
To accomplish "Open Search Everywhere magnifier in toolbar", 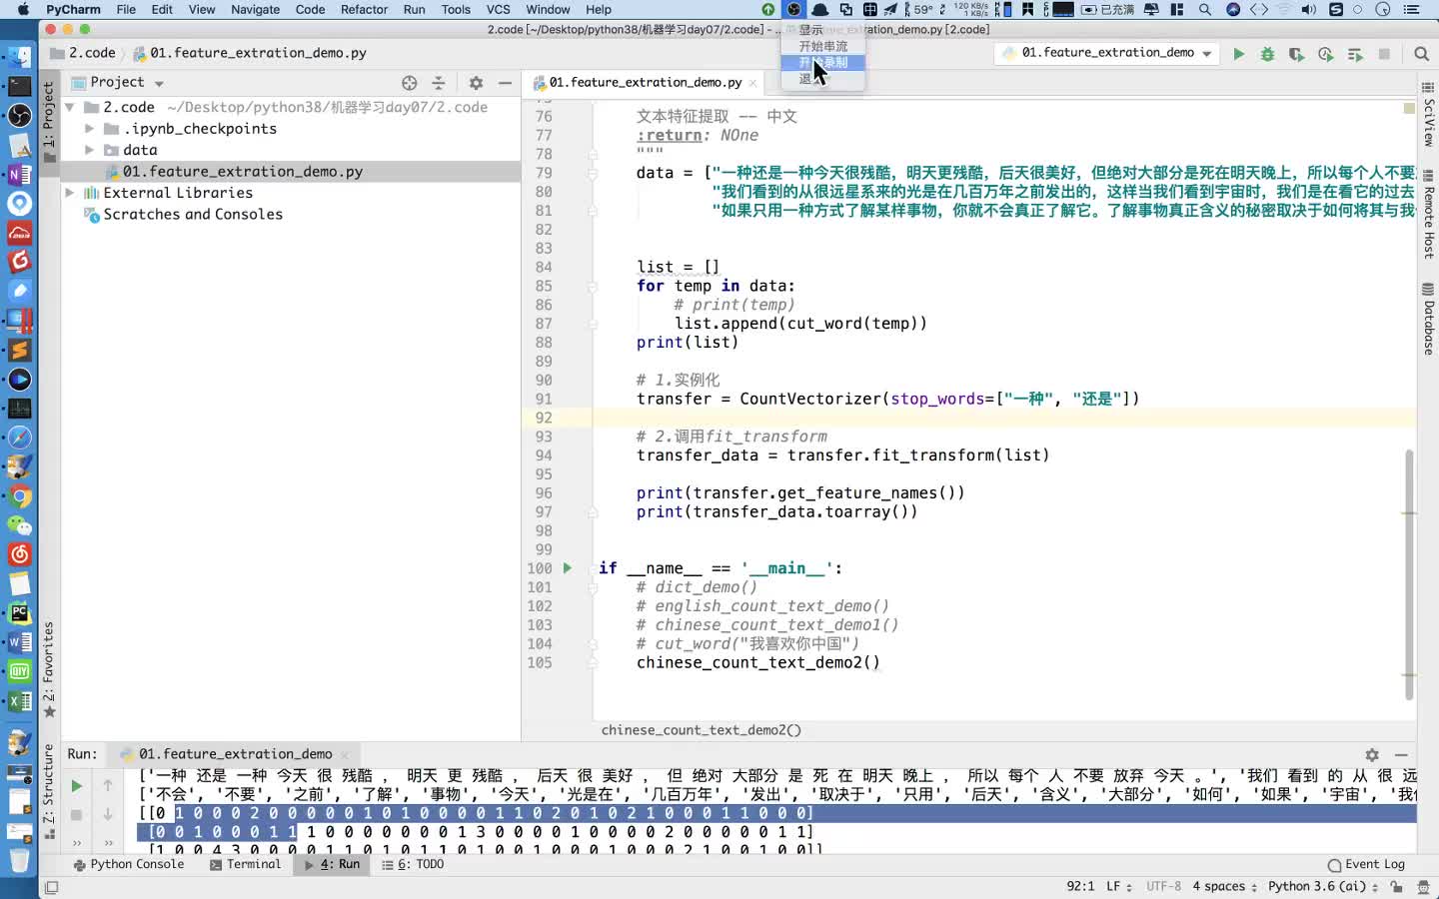I will [x=1421, y=54].
